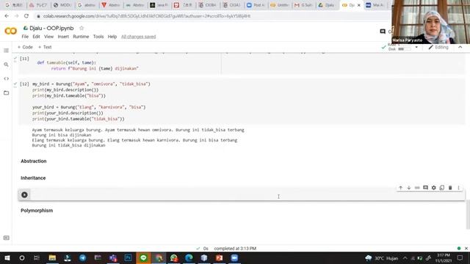Star the Djalu - OOP.ipynb notebook
The height and width of the screenshot is (264, 470).
point(82,28)
